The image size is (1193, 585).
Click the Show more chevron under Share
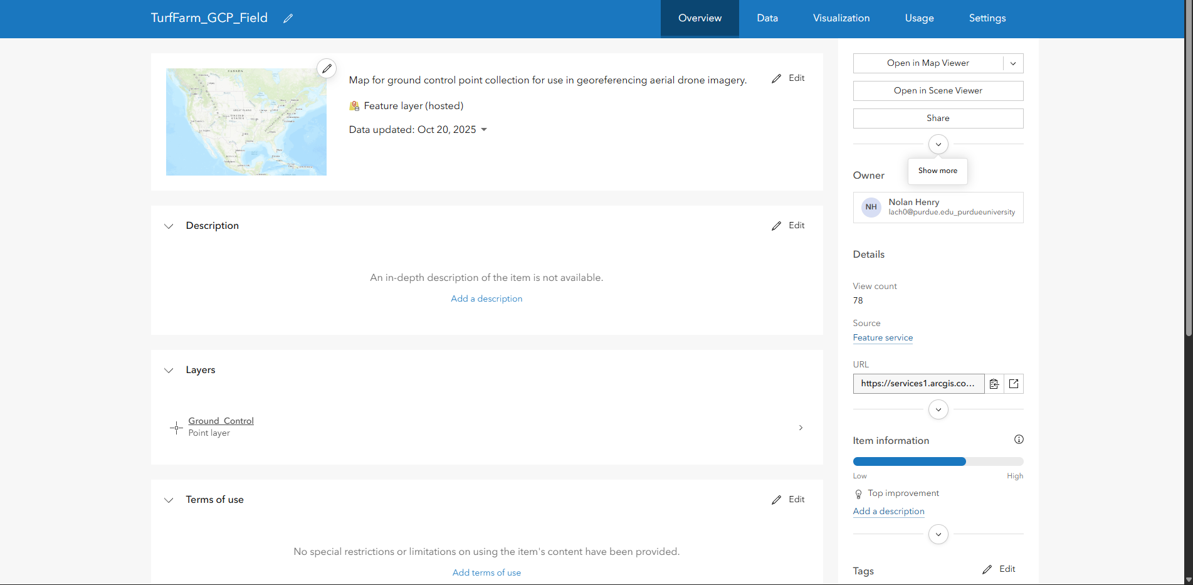click(x=938, y=144)
